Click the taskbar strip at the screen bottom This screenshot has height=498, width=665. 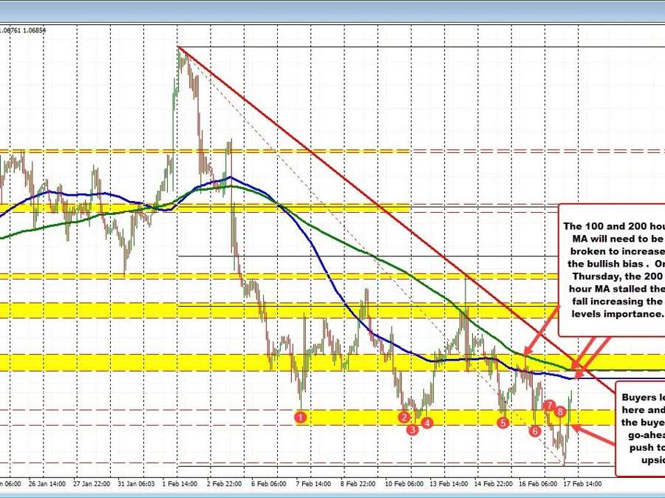click(x=332, y=495)
